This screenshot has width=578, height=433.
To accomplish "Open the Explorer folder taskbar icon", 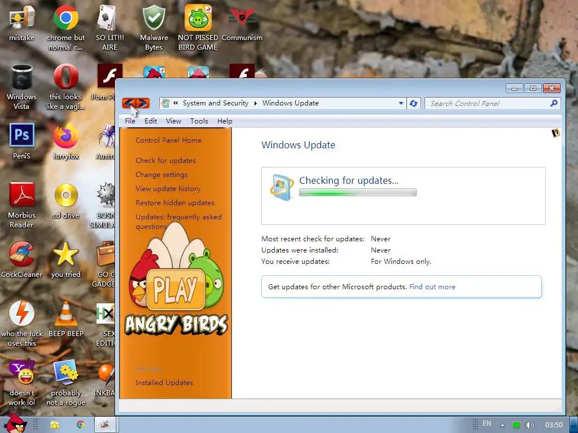I will (x=55, y=425).
